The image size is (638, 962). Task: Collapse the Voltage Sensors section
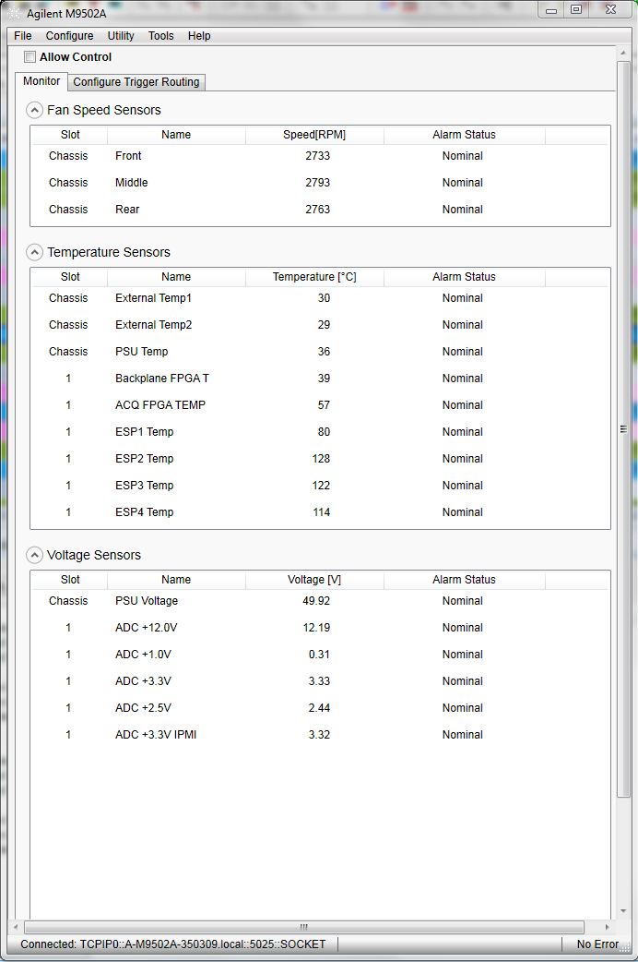35,556
